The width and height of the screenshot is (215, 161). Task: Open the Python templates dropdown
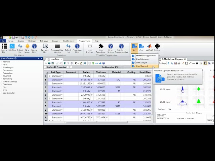coord(157,48)
